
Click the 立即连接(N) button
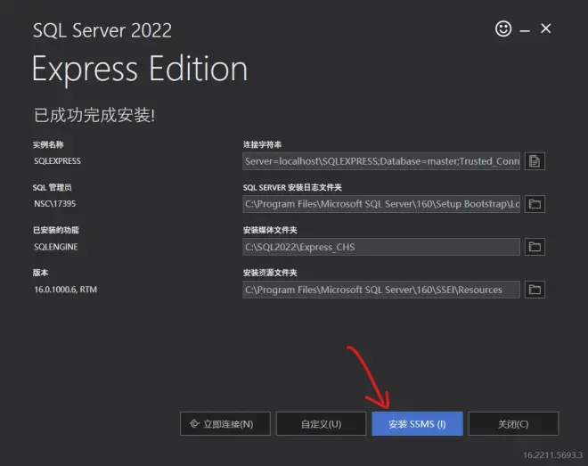[225, 423]
